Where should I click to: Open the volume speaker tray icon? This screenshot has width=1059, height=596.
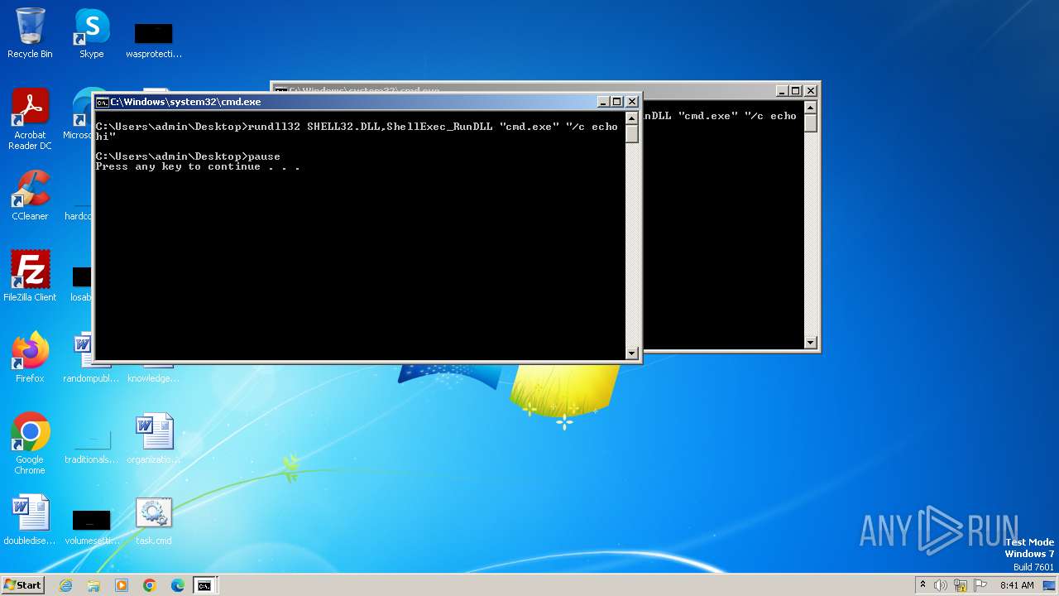pyautogui.click(x=941, y=585)
